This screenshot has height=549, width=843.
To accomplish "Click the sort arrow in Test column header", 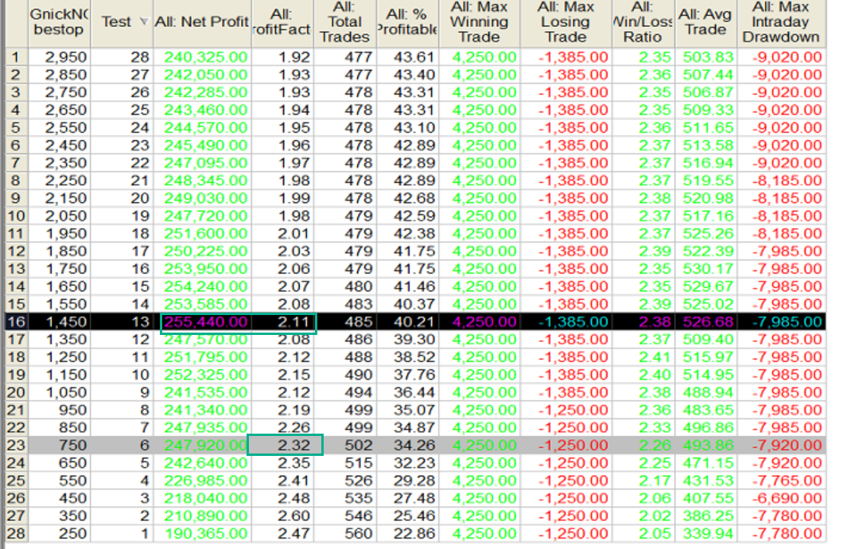I will pos(144,21).
